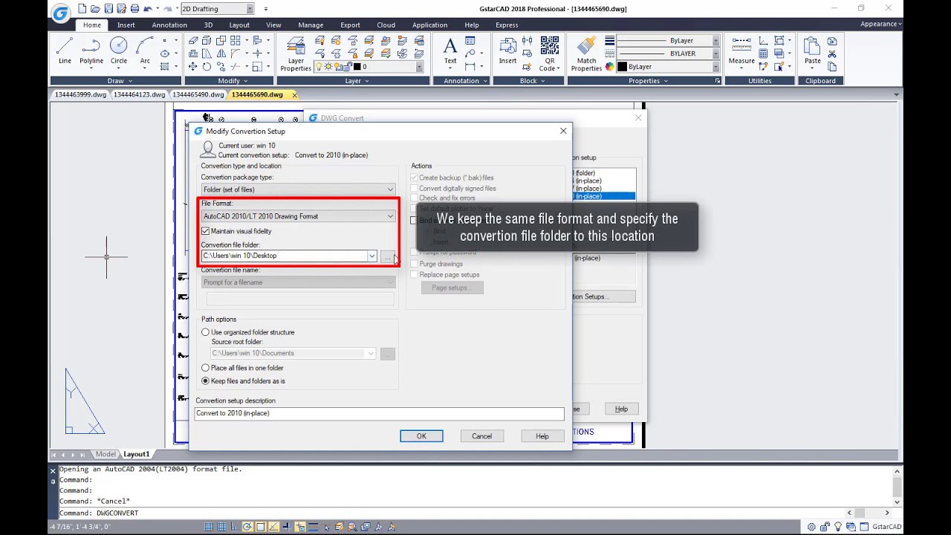The image size is (951, 535).
Task: Click the Undo arrow in quick access
Action: coord(148,9)
